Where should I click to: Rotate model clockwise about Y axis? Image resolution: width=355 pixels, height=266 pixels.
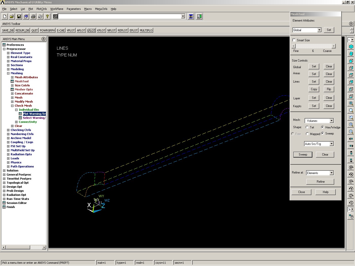(351, 181)
